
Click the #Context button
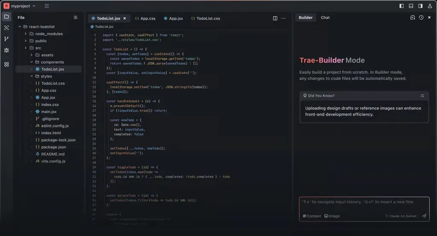coord(312,216)
